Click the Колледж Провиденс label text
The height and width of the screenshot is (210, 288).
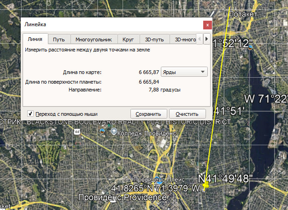(147, 133)
